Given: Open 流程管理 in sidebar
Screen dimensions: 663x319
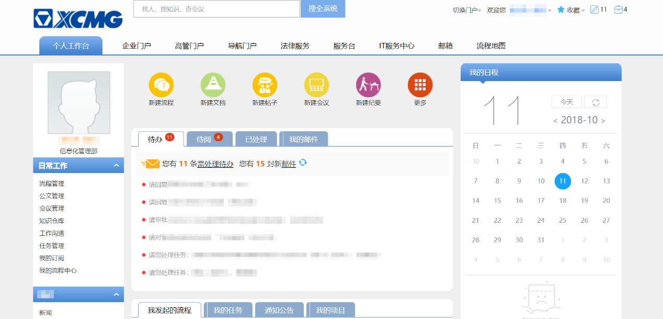Looking at the screenshot, I should point(52,184).
